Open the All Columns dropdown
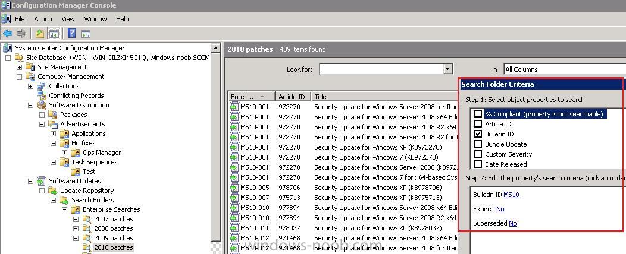This screenshot has width=626, height=254. tap(565, 69)
